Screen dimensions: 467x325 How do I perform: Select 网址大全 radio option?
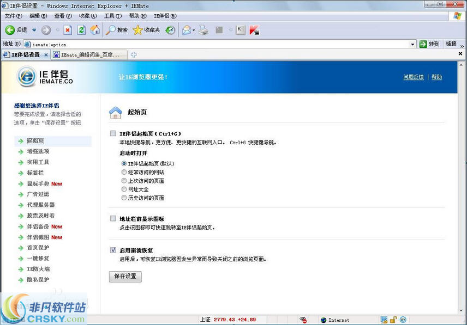pyautogui.click(x=124, y=189)
